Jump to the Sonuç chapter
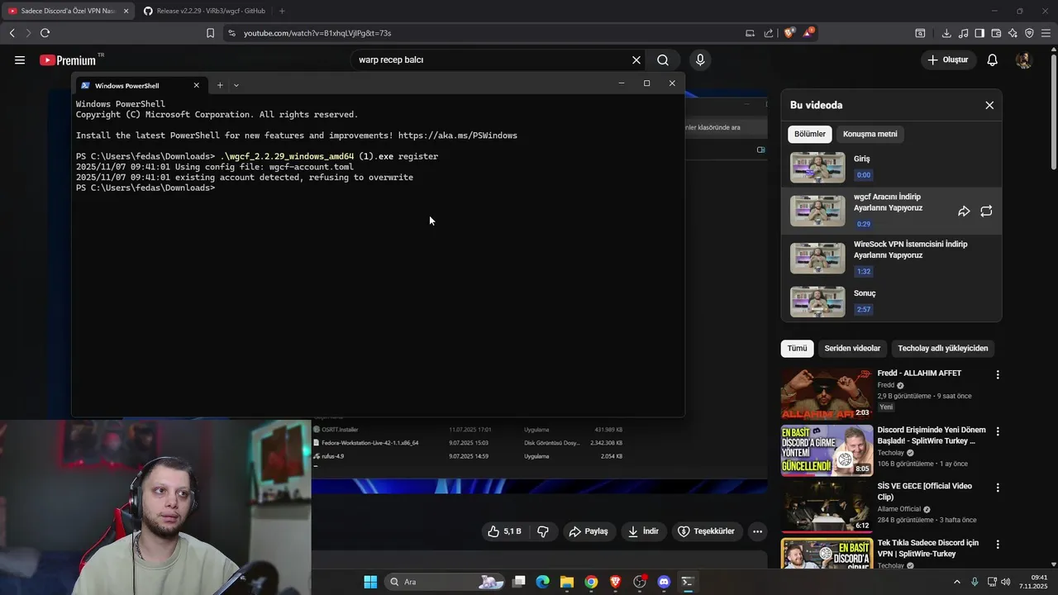 click(x=891, y=302)
